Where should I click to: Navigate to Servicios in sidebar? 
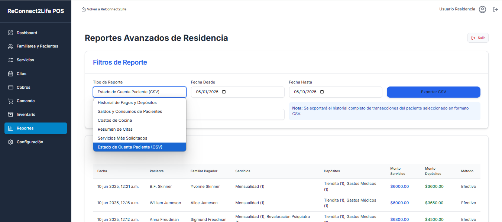click(36, 60)
